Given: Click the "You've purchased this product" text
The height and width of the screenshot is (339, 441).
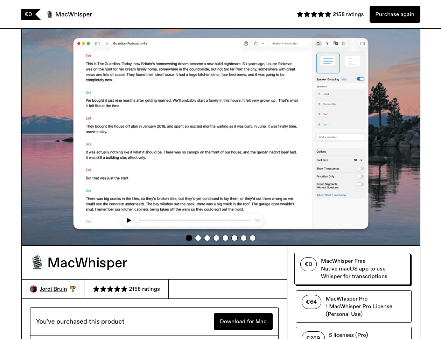Looking at the screenshot, I should (x=80, y=322).
